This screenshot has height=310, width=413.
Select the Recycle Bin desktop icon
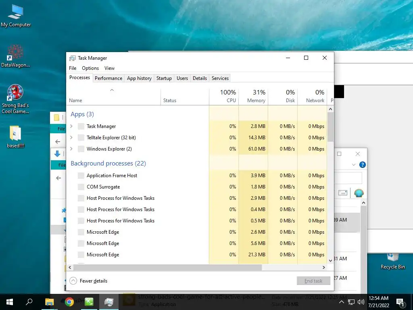pos(392,262)
